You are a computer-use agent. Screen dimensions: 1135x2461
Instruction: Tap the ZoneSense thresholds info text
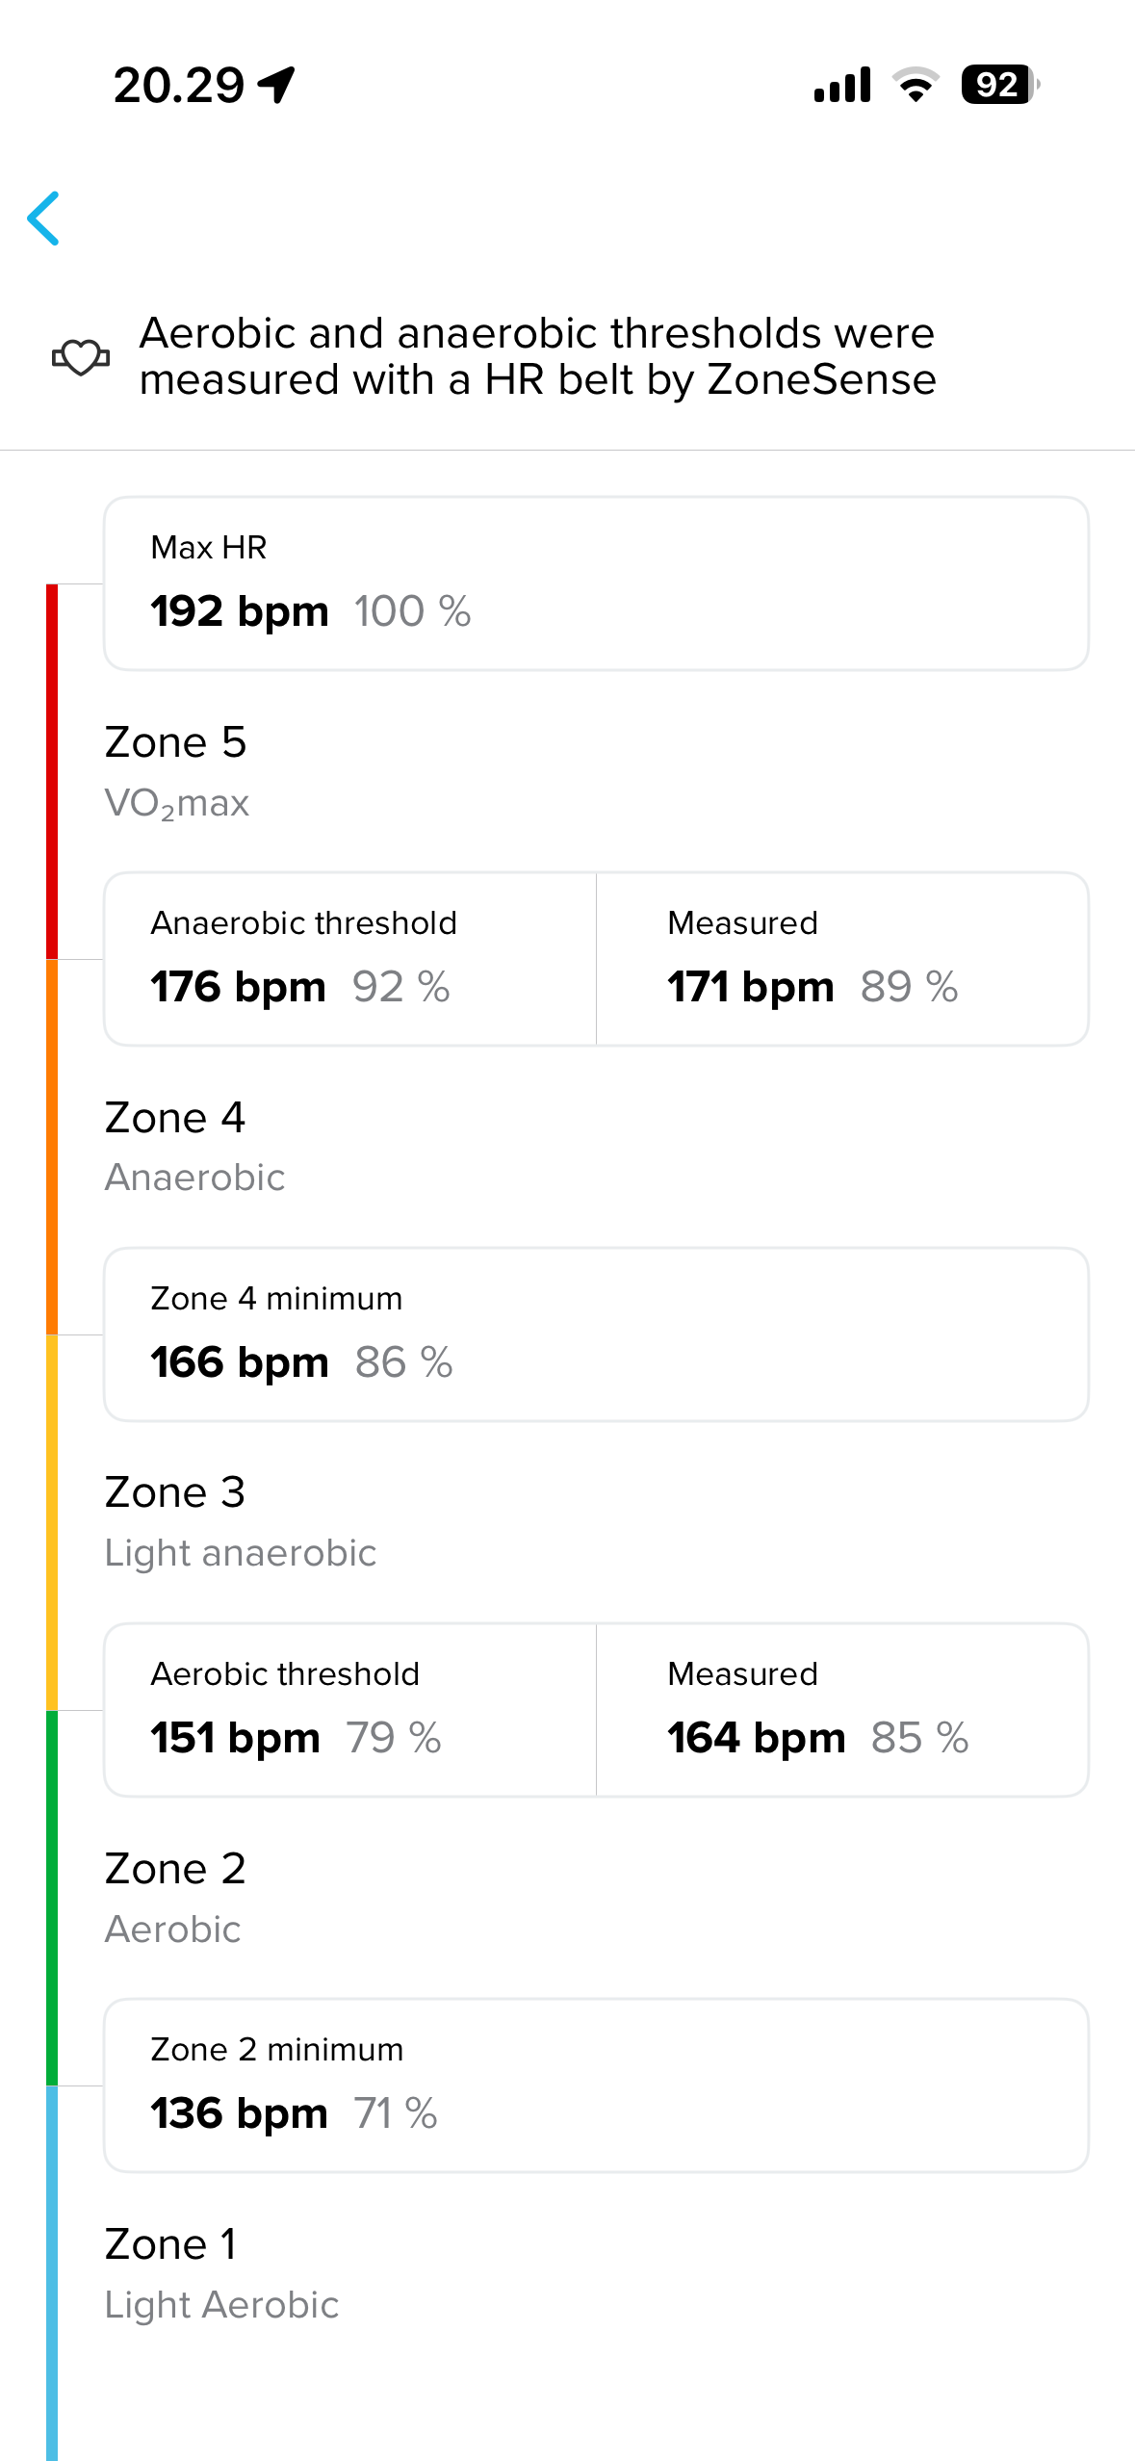click(x=537, y=356)
